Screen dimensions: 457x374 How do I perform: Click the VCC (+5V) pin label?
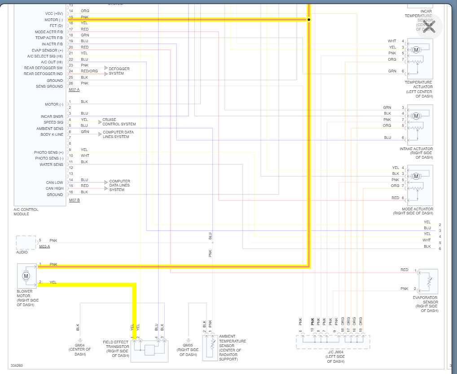[54, 14]
